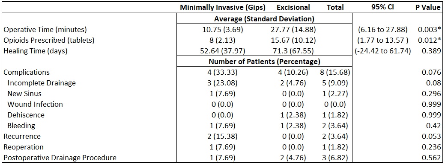Select the Dehiscence row label
The height and width of the screenshot is (164, 445).
point(26,115)
